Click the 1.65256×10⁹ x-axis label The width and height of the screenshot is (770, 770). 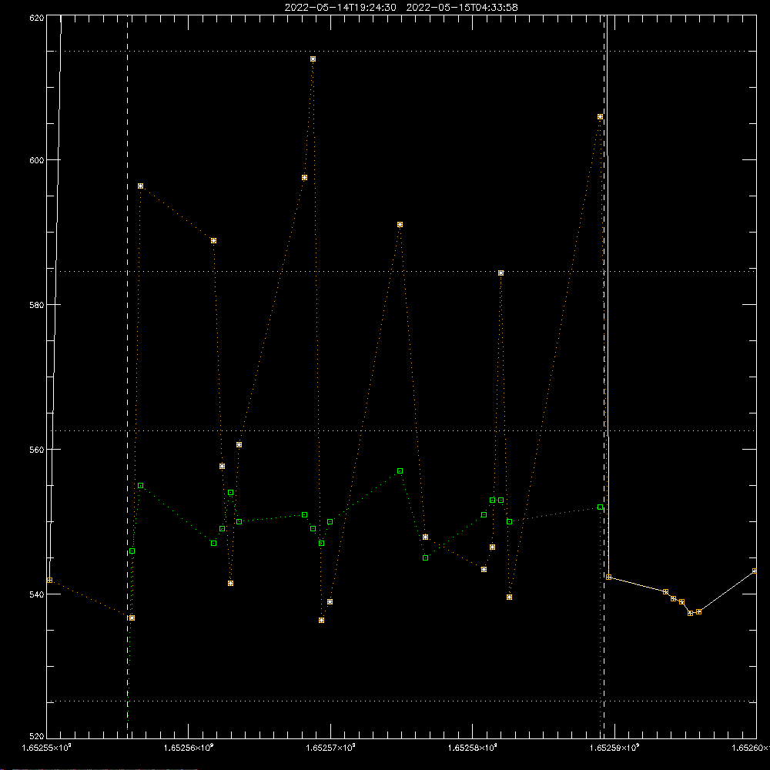tap(189, 748)
